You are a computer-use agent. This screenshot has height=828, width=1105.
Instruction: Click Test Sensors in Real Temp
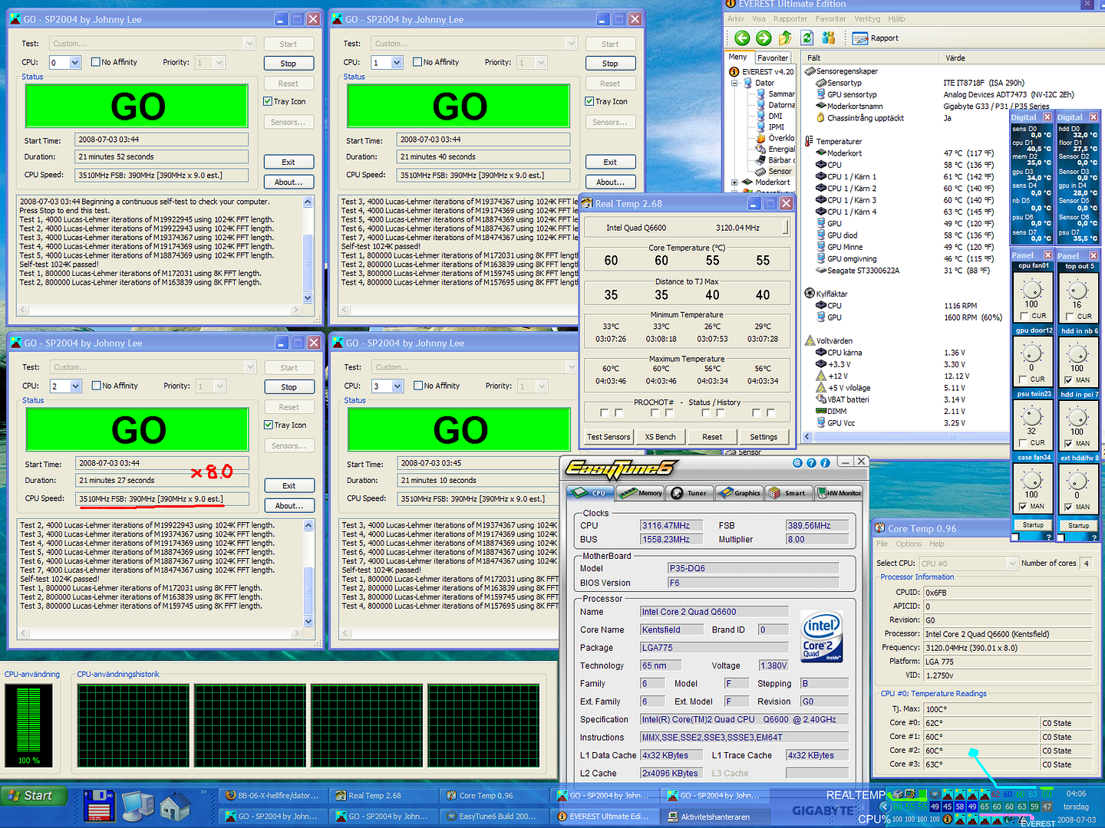[x=609, y=437]
